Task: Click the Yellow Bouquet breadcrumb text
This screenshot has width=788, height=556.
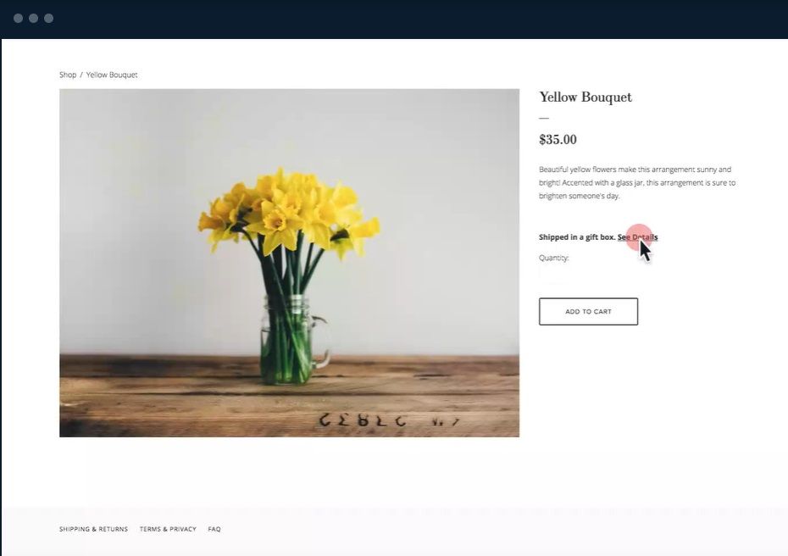Action: tap(112, 75)
